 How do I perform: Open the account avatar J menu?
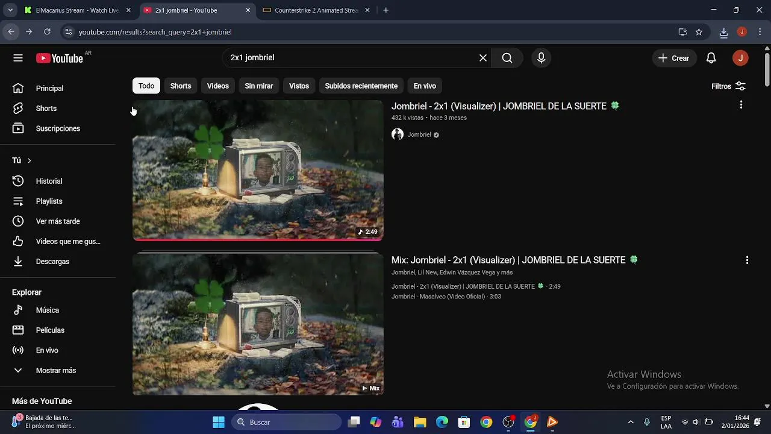click(x=740, y=58)
